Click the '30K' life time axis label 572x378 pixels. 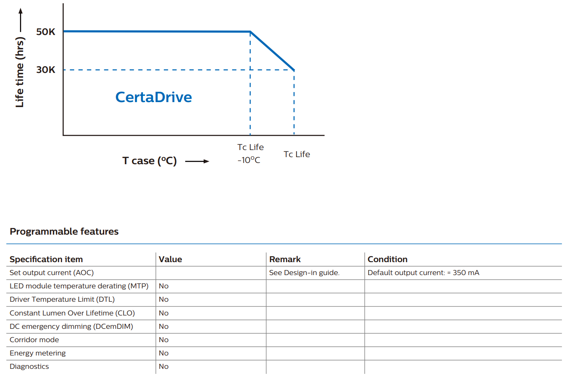pos(46,70)
